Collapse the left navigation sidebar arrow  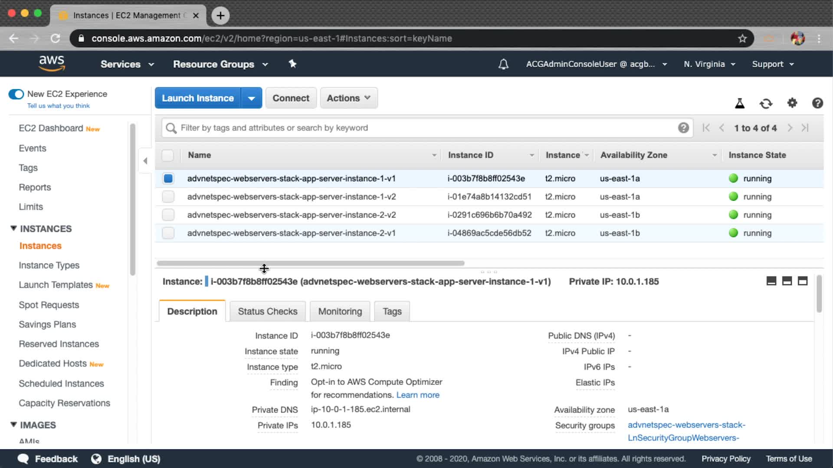145,161
